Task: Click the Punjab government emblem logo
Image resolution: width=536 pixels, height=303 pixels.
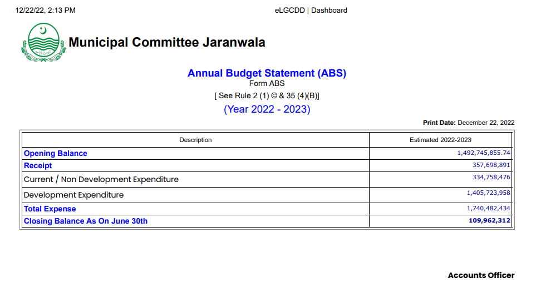Action: (43, 43)
